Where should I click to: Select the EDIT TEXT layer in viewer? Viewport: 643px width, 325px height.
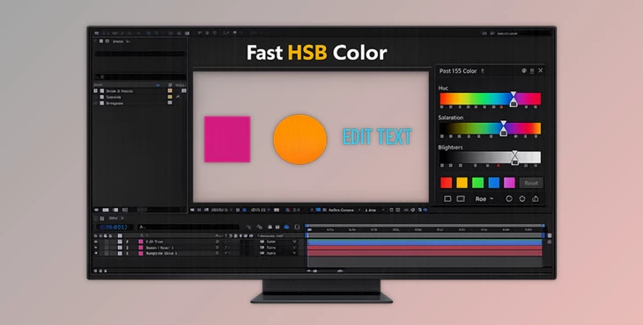tap(377, 137)
